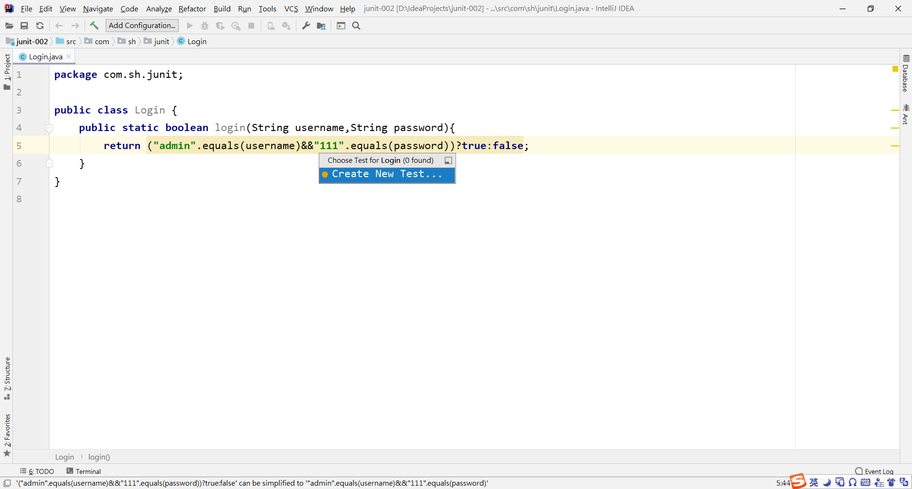Click sh breadcrumb in navigation bar
Viewport: 912px width, 489px height.
coord(127,41)
